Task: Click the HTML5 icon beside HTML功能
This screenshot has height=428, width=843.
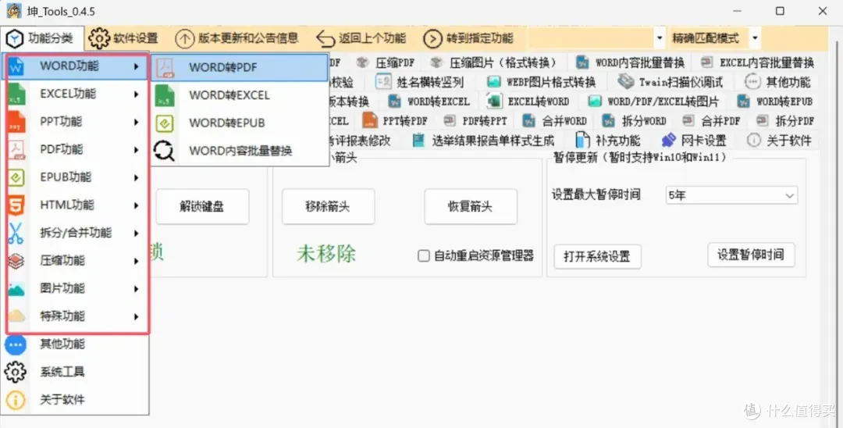Action: pos(16,205)
